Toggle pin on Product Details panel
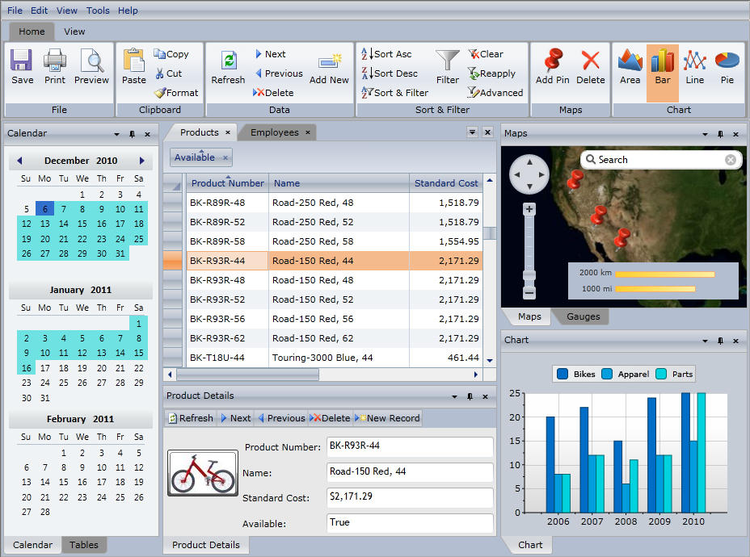The image size is (750, 557). (470, 396)
